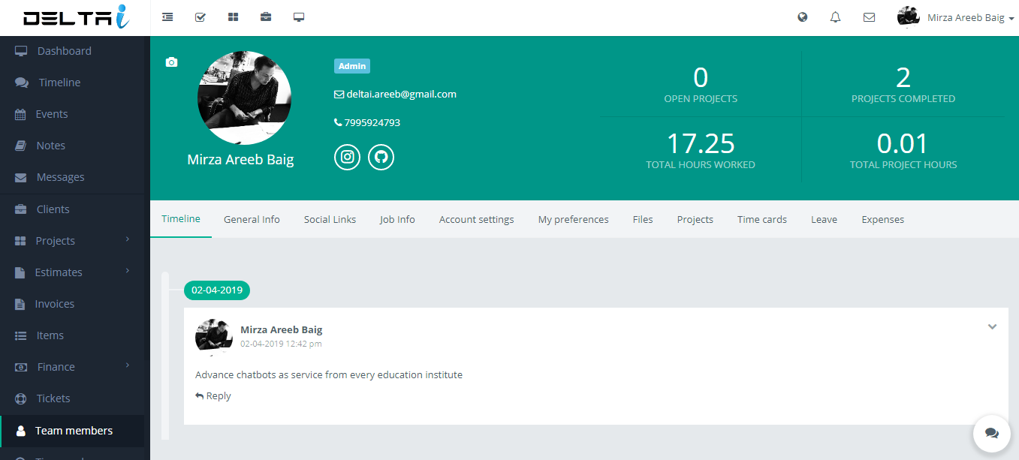Switch to the Time cards tab
This screenshot has width=1019, height=460.
click(x=761, y=219)
